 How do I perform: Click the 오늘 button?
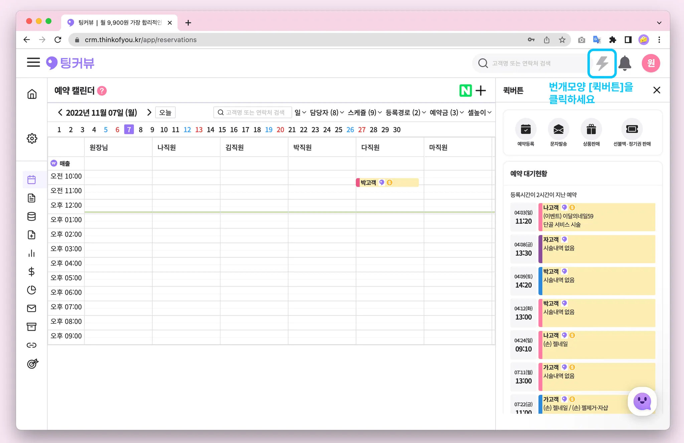(x=165, y=113)
